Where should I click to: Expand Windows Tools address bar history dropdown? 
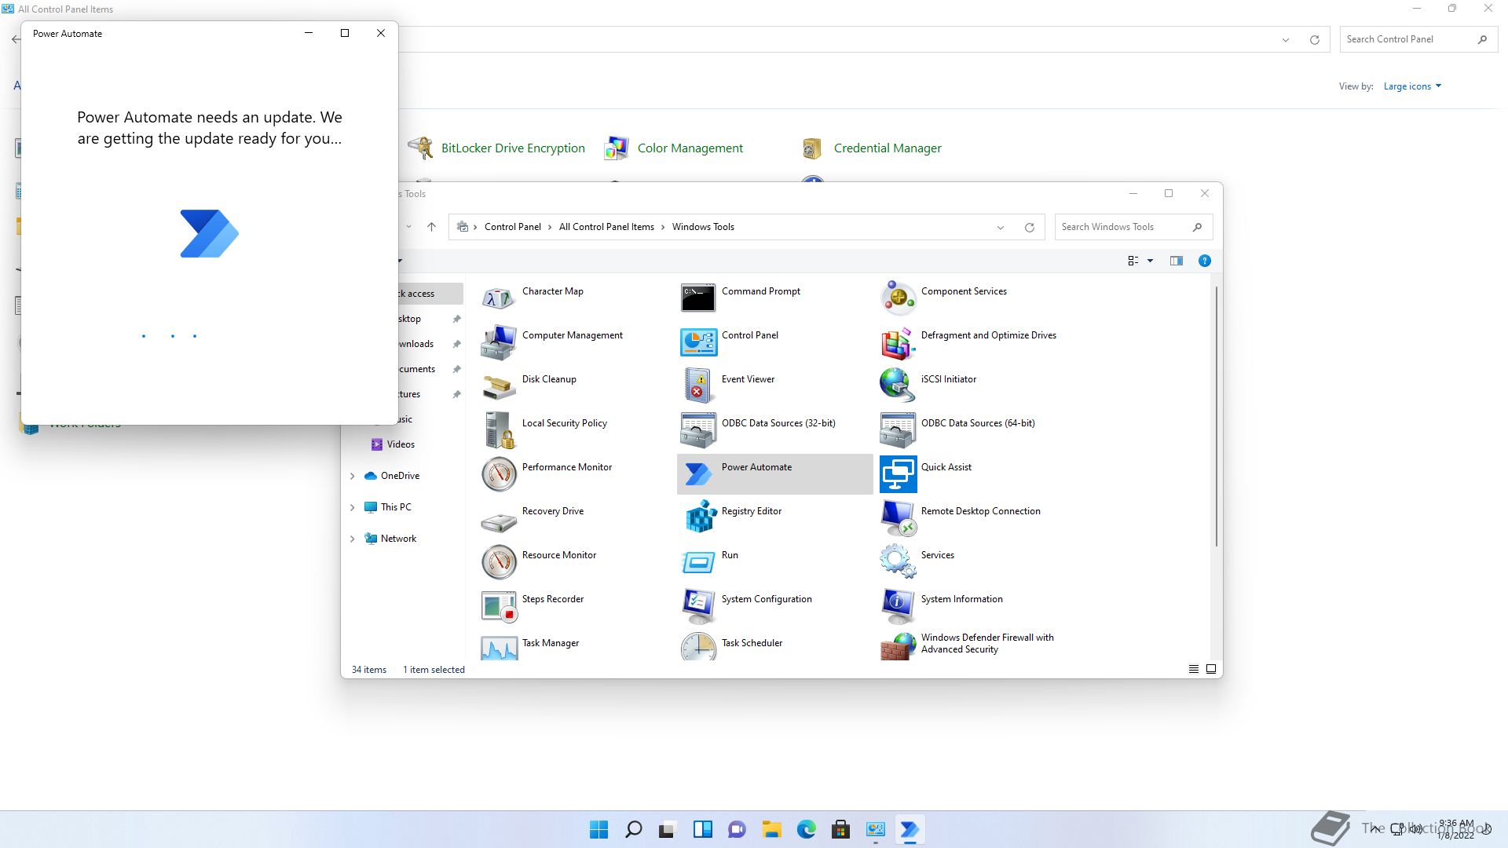(1001, 227)
